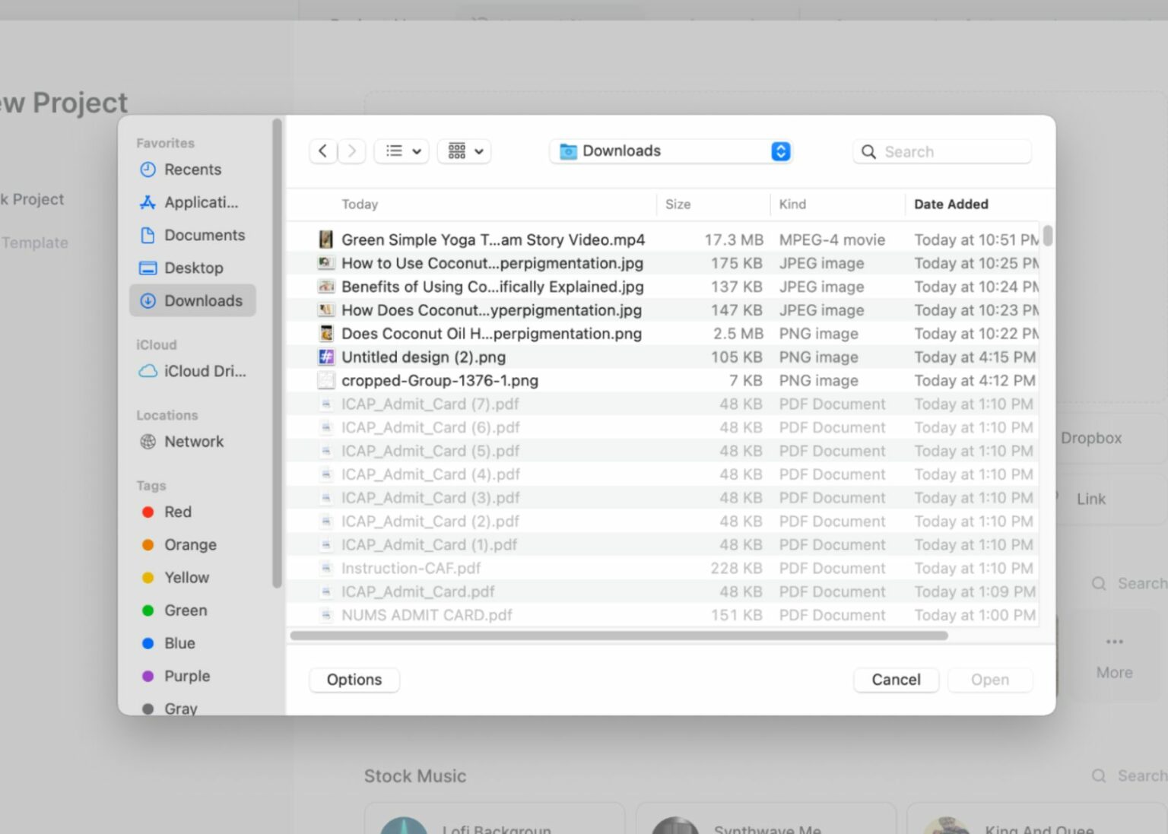Click the back navigation arrow
The width and height of the screenshot is (1168, 834).
point(323,151)
